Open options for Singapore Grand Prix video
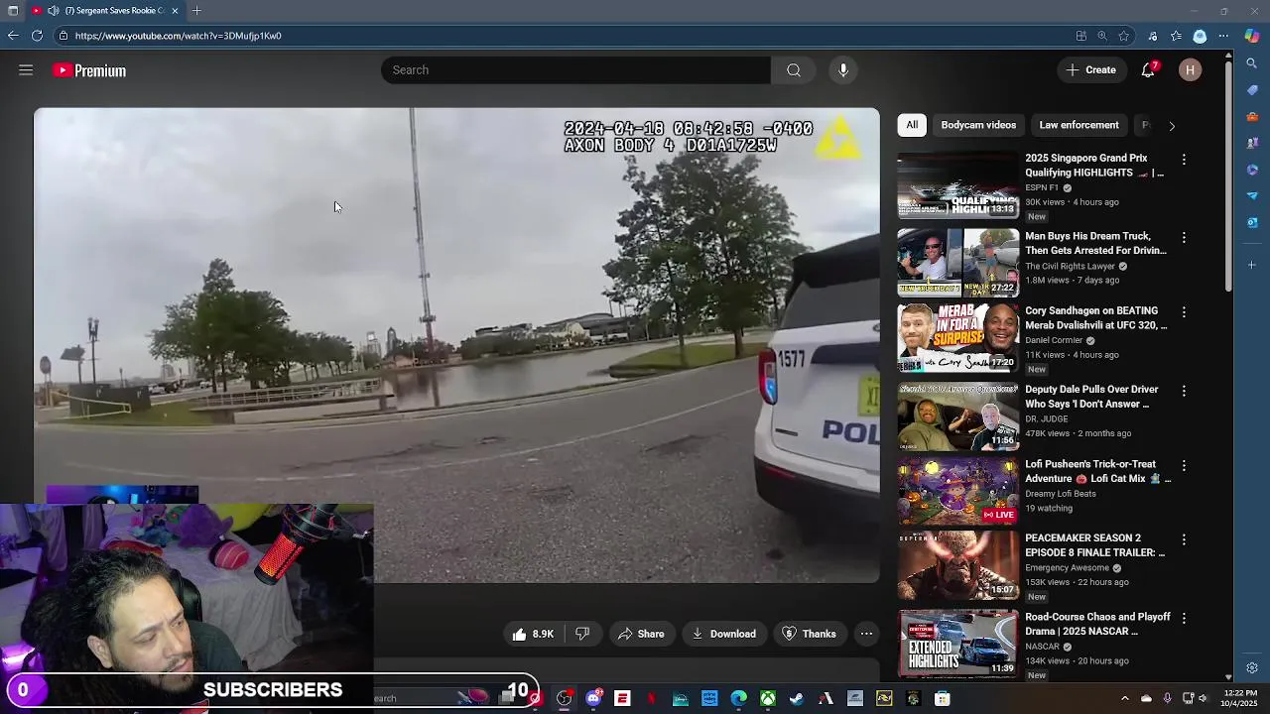 click(1184, 160)
